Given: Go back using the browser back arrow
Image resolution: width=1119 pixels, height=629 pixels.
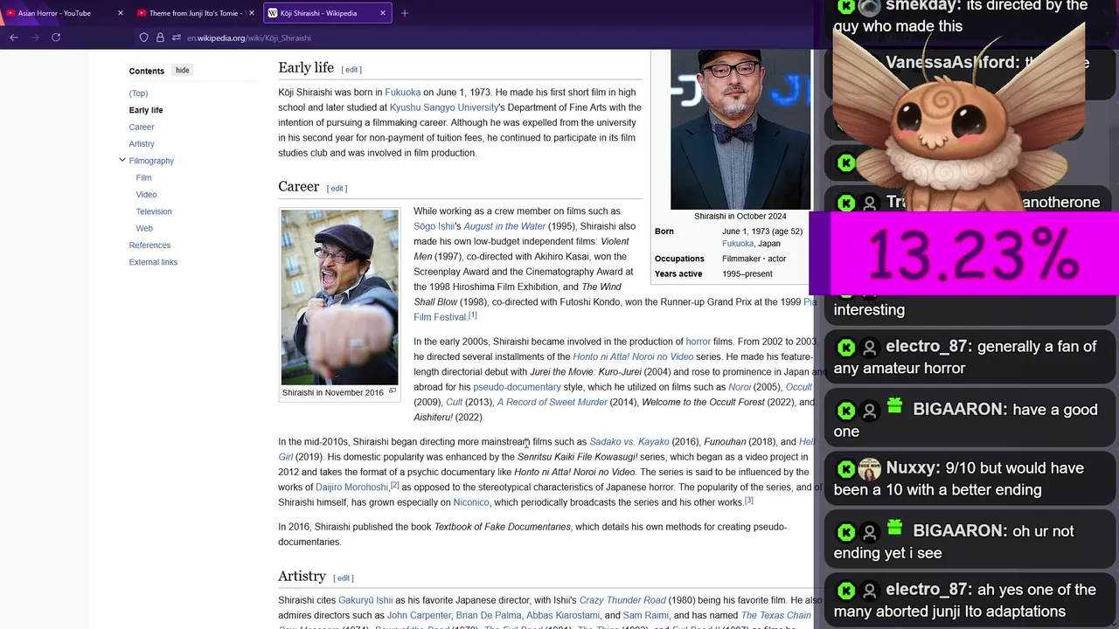Looking at the screenshot, I should tap(14, 38).
